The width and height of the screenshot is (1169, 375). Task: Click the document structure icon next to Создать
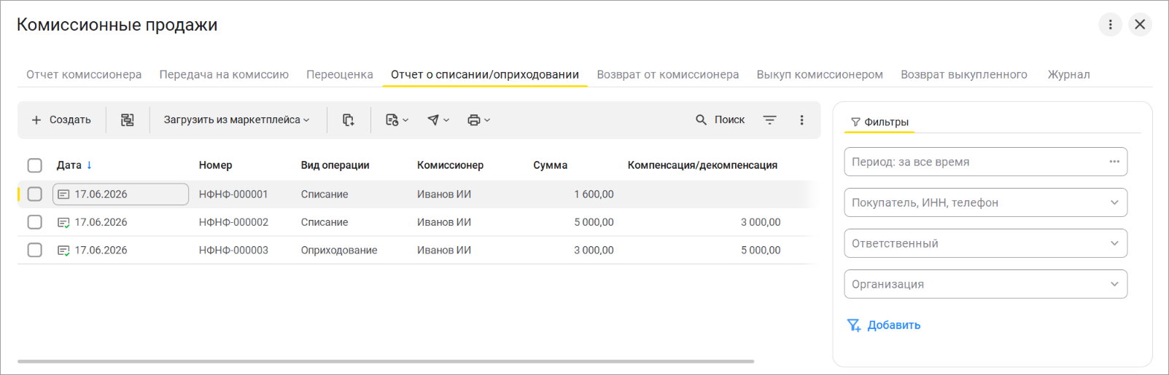click(x=128, y=119)
